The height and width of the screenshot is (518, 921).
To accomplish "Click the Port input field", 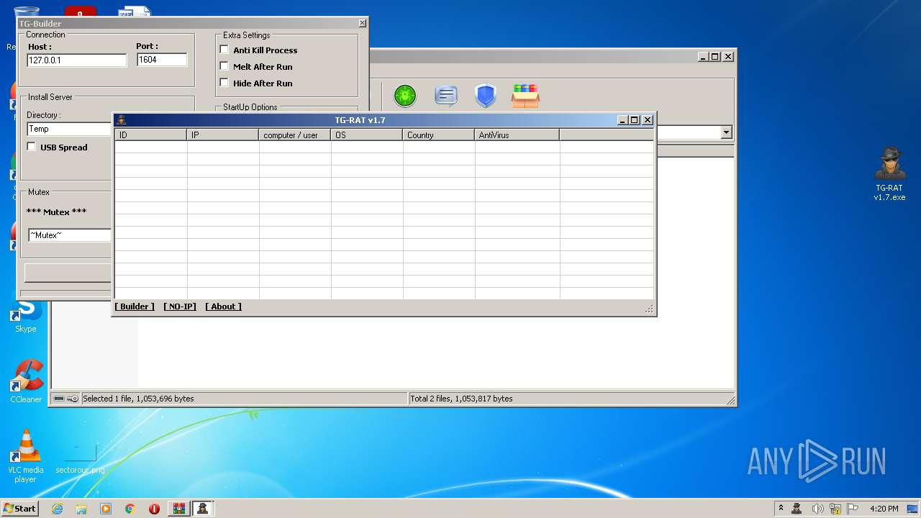I will [162, 60].
